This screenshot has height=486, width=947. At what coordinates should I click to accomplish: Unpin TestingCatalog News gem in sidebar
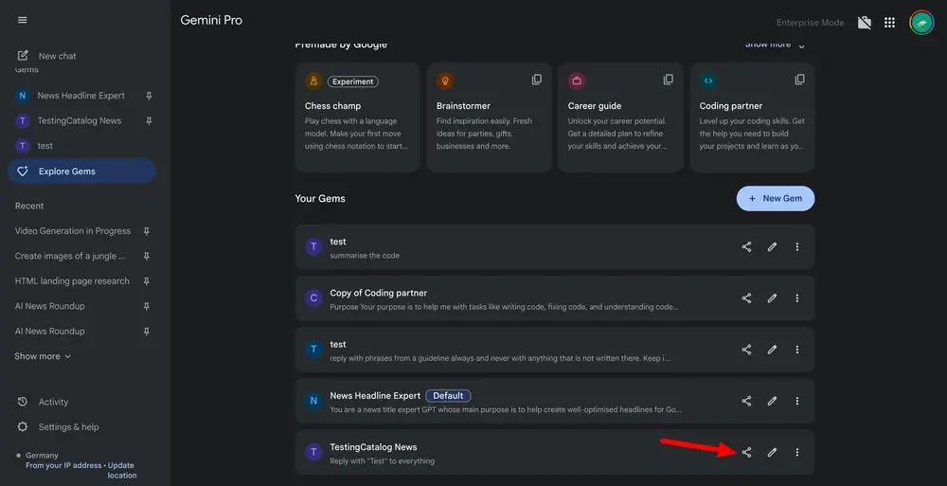pos(148,121)
